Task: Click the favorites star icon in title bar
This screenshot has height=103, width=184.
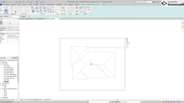Action: tap(158, 2)
